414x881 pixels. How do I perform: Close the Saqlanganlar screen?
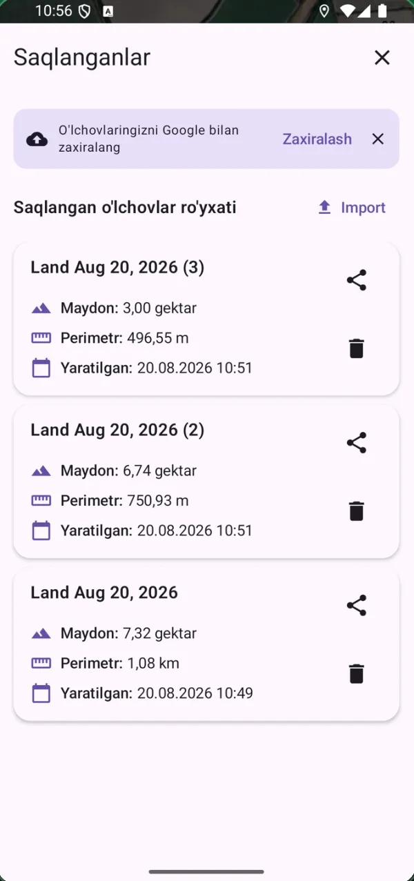382,57
